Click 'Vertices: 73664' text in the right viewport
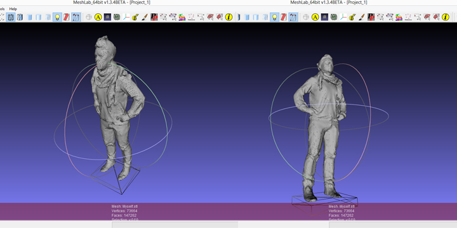The image size is (457, 228). pyautogui.click(x=341, y=211)
